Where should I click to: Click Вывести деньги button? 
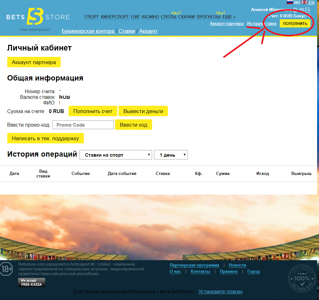[x=143, y=111]
